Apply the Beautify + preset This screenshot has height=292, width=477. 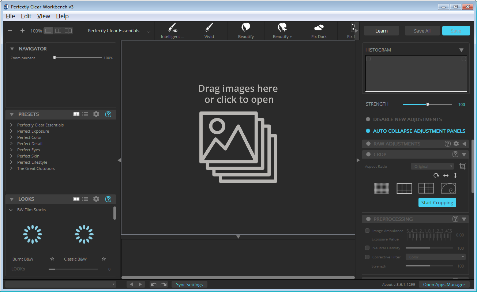(x=282, y=31)
